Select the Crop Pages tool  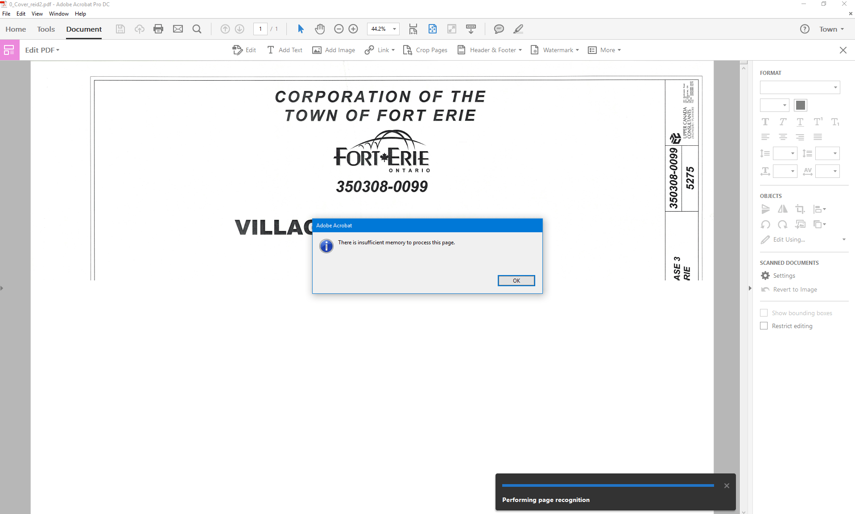pyautogui.click(x=425, y=50)
